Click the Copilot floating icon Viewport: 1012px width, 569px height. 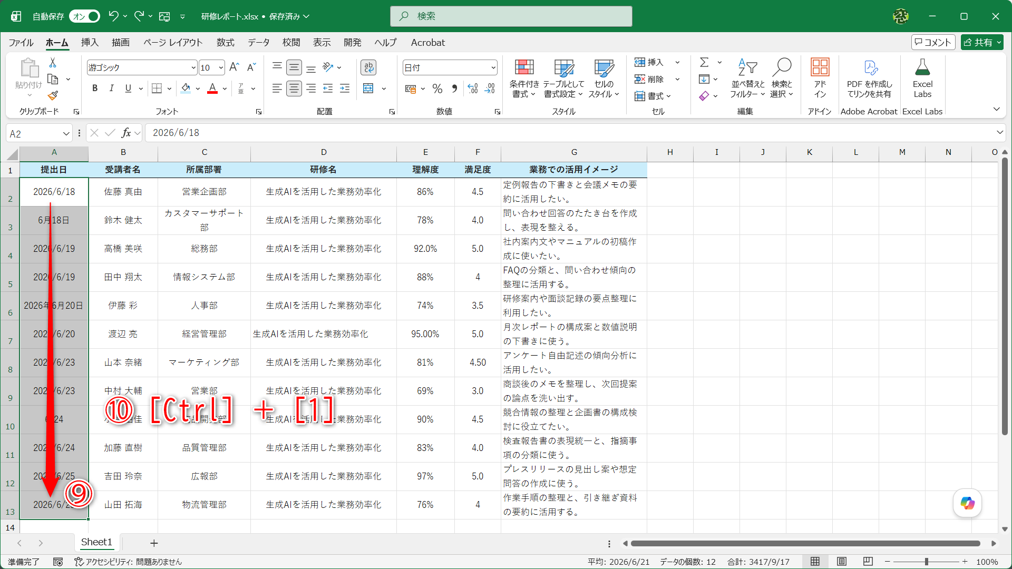[x=968, y=503]
